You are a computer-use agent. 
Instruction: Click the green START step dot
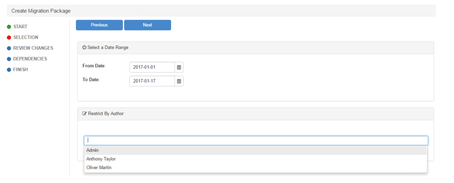point(9,27)
